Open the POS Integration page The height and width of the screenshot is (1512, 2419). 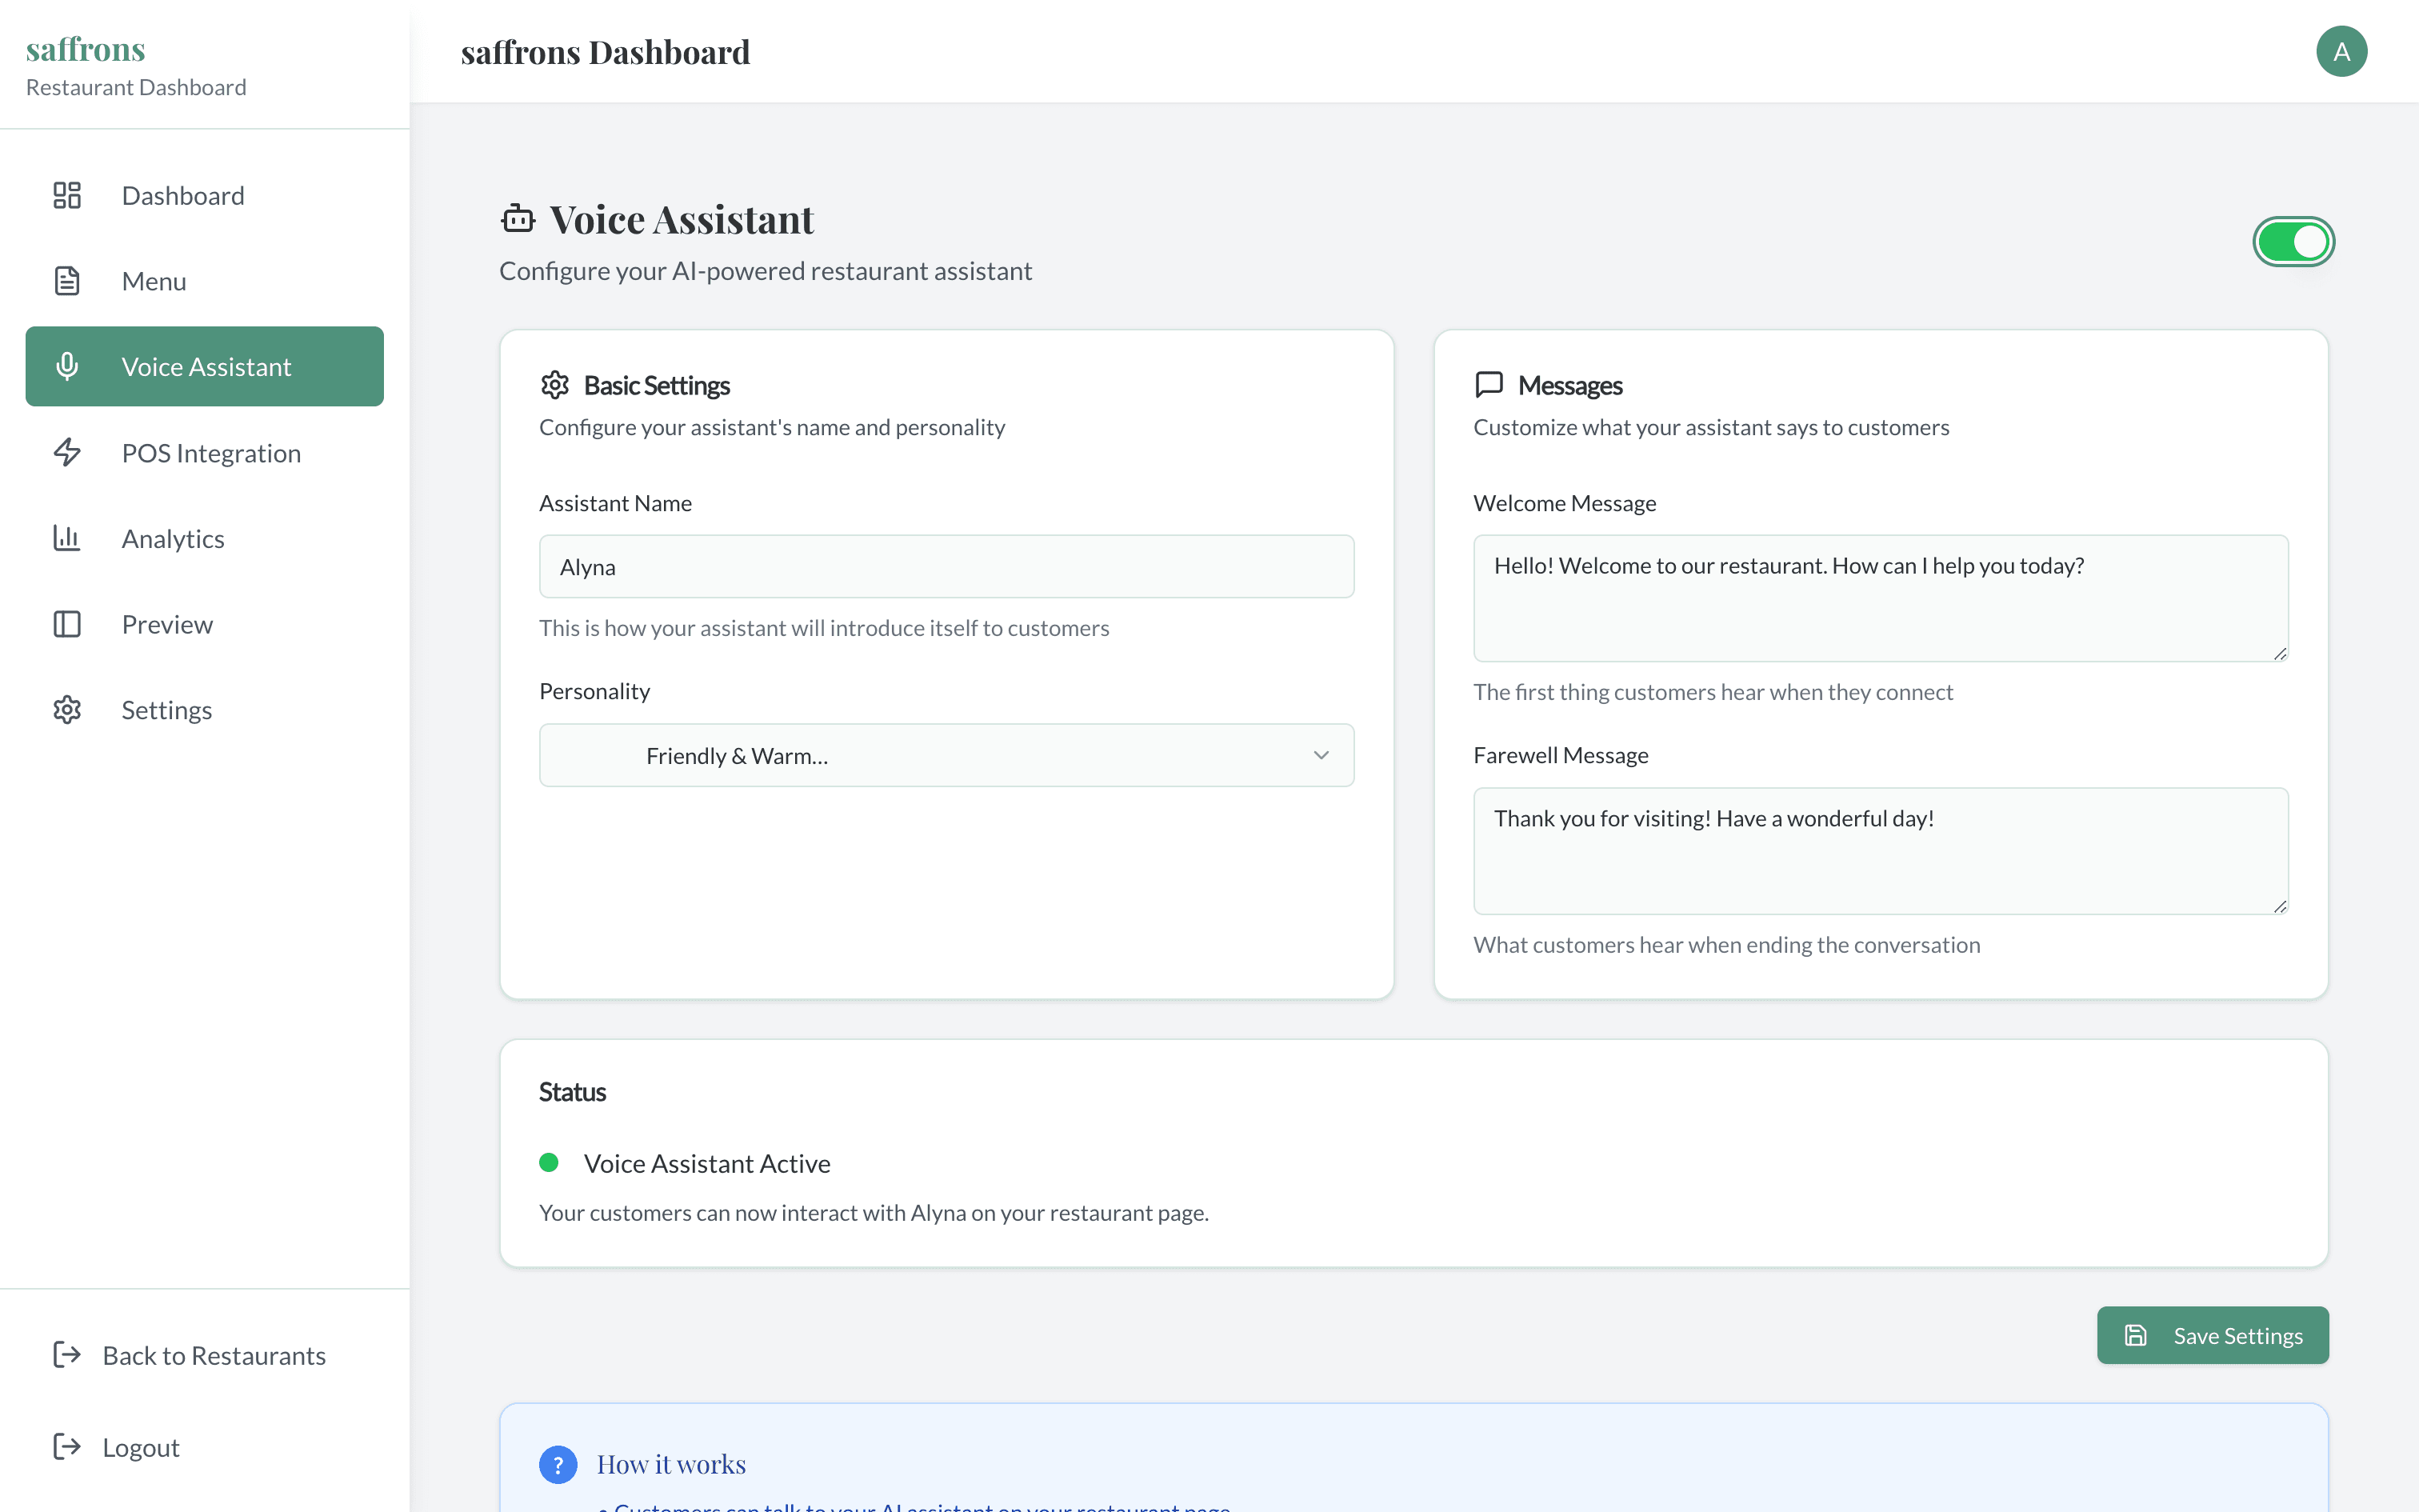pyautogui.click(x=211, y=453)
